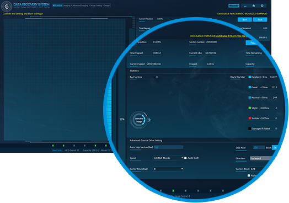Click the green Slight <1000ms legend square
The height and width of the screenshot is (203, 289).
pyautogui.click(x=250, y=108)
